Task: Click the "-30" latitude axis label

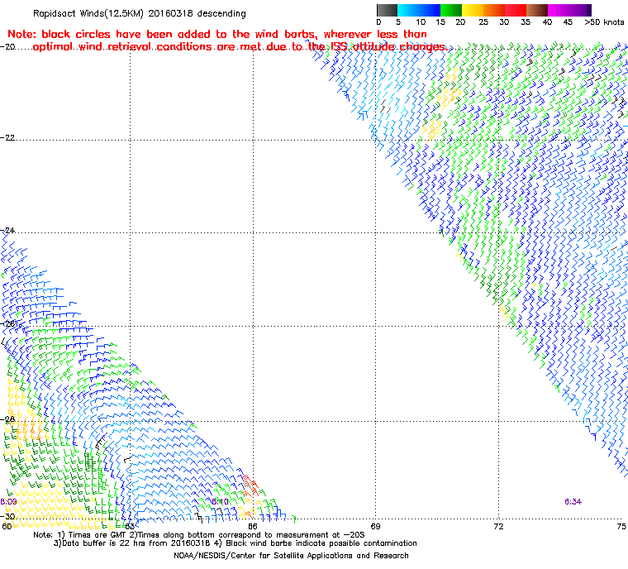Action: click(7, 516)
